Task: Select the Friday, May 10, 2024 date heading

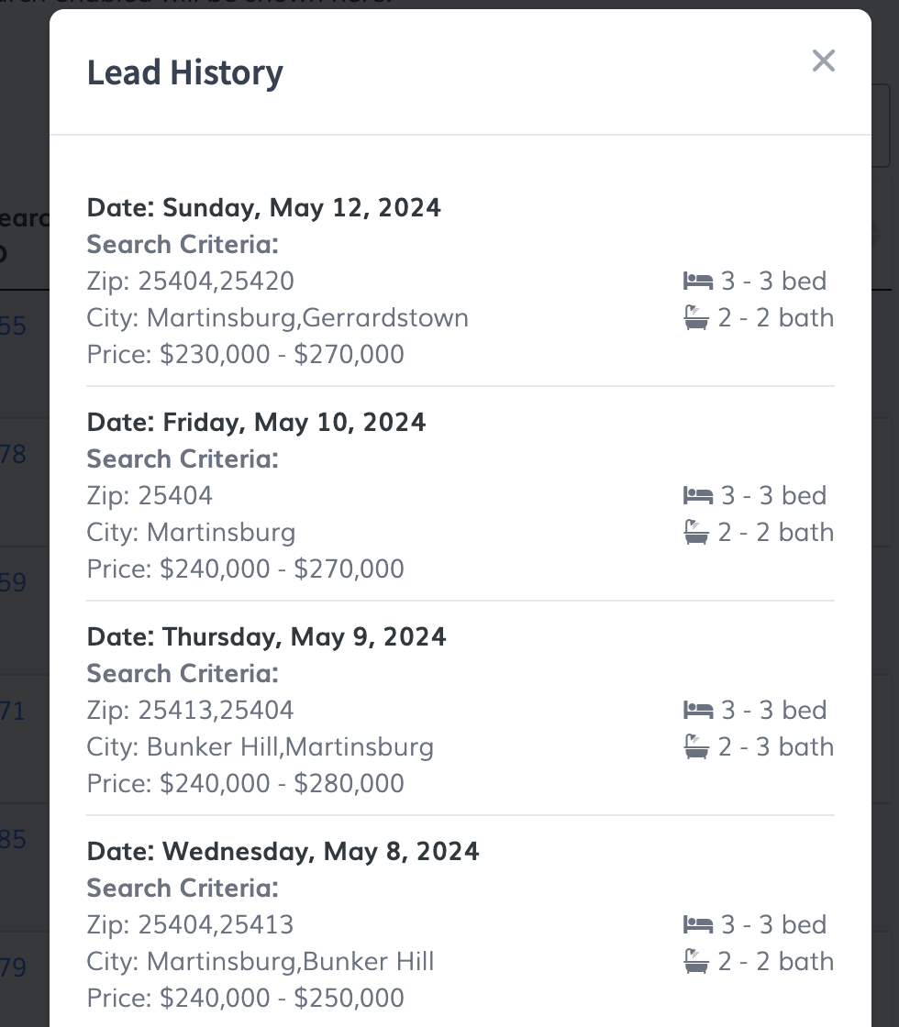Action: coord(257,422)
